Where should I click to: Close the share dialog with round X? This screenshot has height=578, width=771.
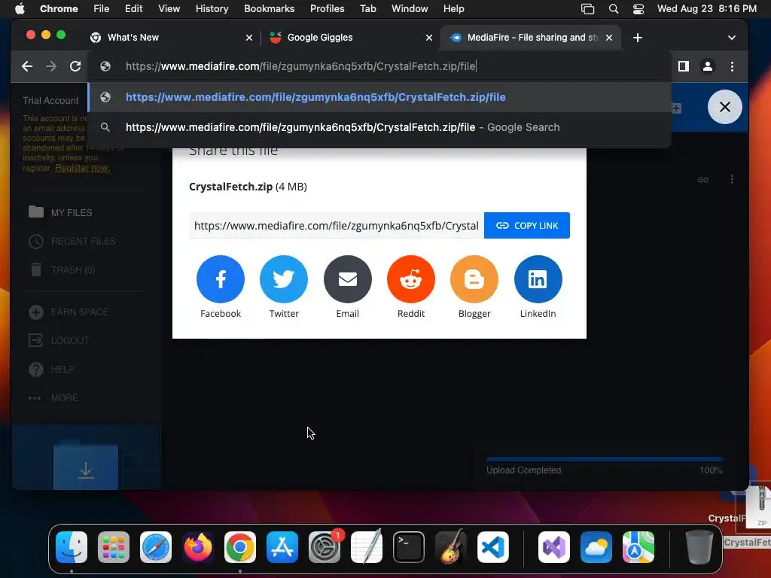click(725, 107)
